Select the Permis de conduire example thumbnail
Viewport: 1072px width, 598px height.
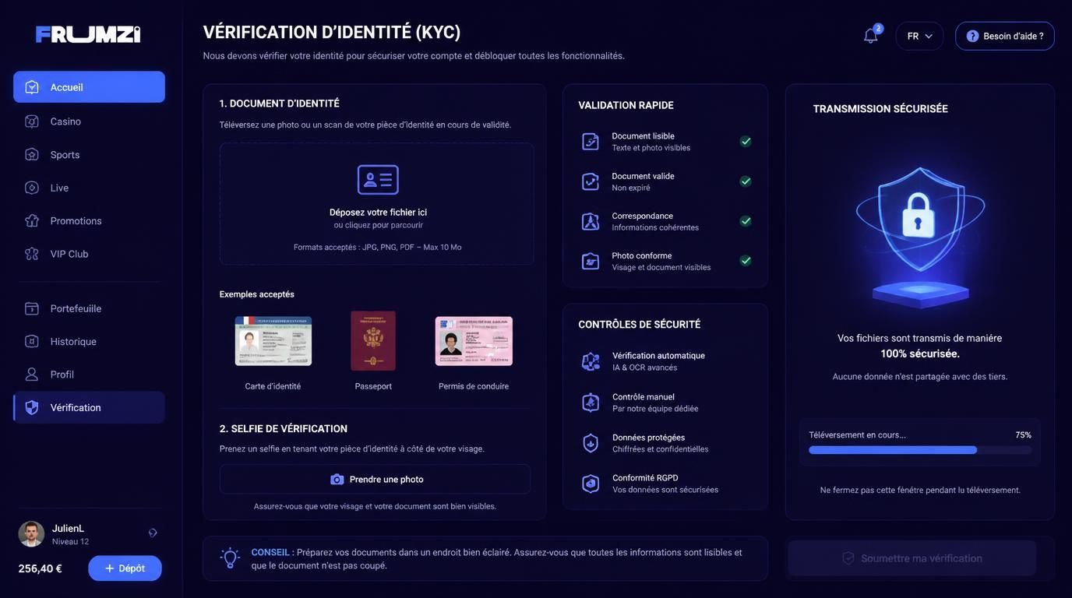click(474, 341)
